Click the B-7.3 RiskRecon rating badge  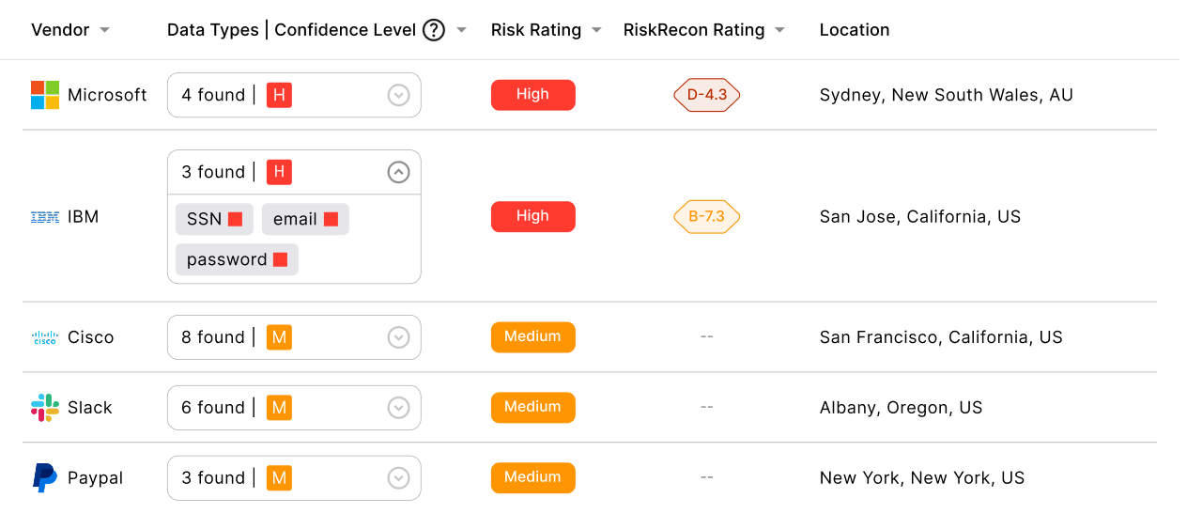click(x=707, y=217)
